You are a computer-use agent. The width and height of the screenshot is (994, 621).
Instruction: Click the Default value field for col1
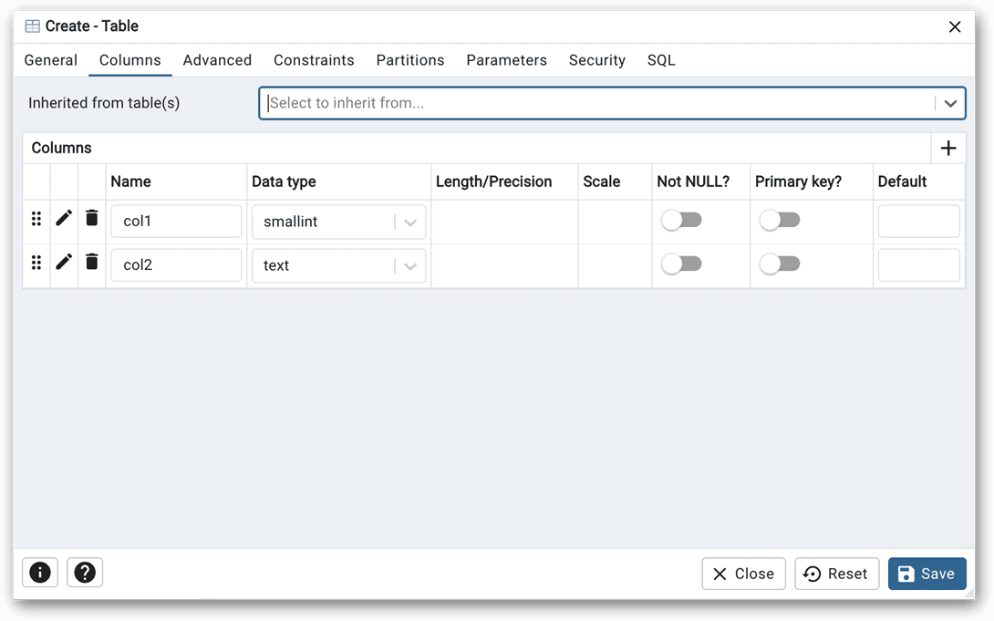919,221
